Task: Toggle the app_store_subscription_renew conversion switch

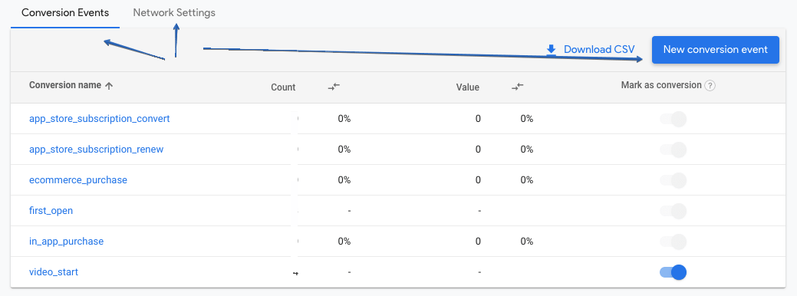Action: pyautogui.click(x=673, y=150)
